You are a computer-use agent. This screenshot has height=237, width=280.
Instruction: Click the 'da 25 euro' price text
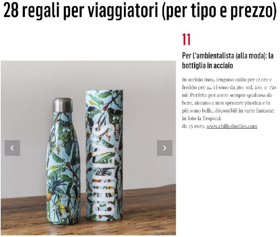coord(194,126)
